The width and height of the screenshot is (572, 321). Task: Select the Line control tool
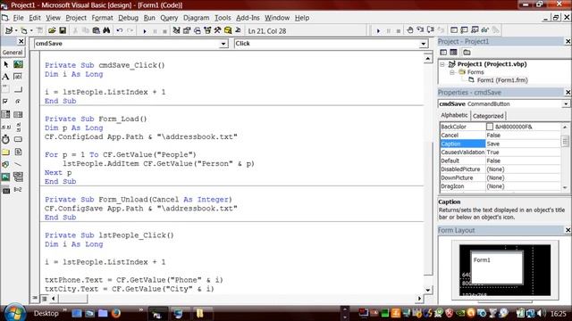(x=18, y=164)
